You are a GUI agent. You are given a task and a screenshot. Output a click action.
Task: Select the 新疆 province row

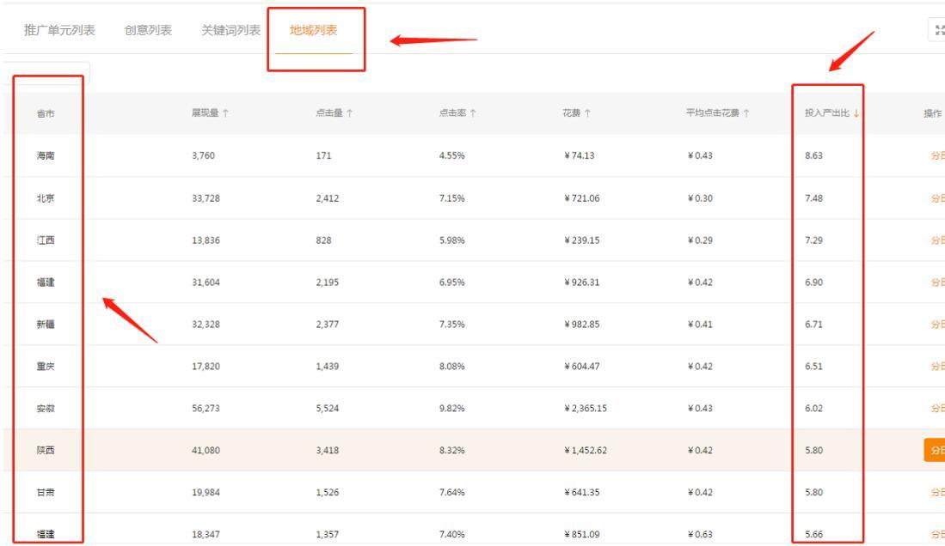[x=474, y=324]
